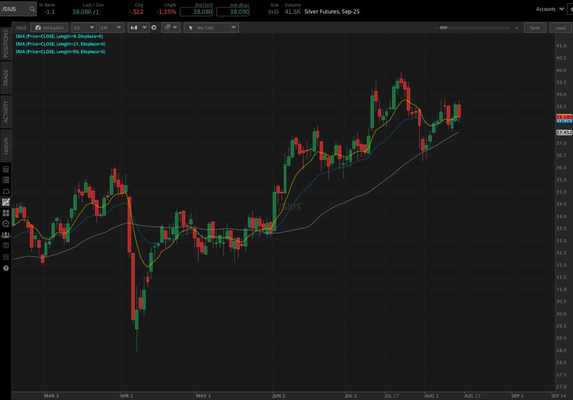This screenshot has height=400, width=573.
Task: Click the red 38.080 last price marker
Action: 564,117
